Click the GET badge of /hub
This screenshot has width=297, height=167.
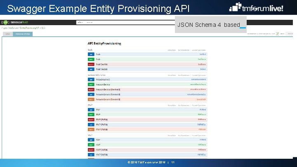91,54
